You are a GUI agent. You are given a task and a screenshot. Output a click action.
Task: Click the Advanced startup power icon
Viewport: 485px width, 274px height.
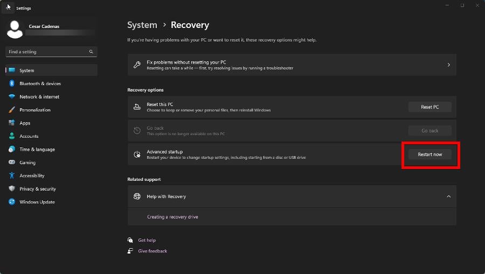coord(137,154)
